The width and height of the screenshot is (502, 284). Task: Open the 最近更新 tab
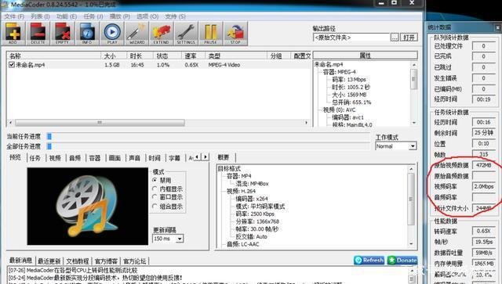(49, 261)
